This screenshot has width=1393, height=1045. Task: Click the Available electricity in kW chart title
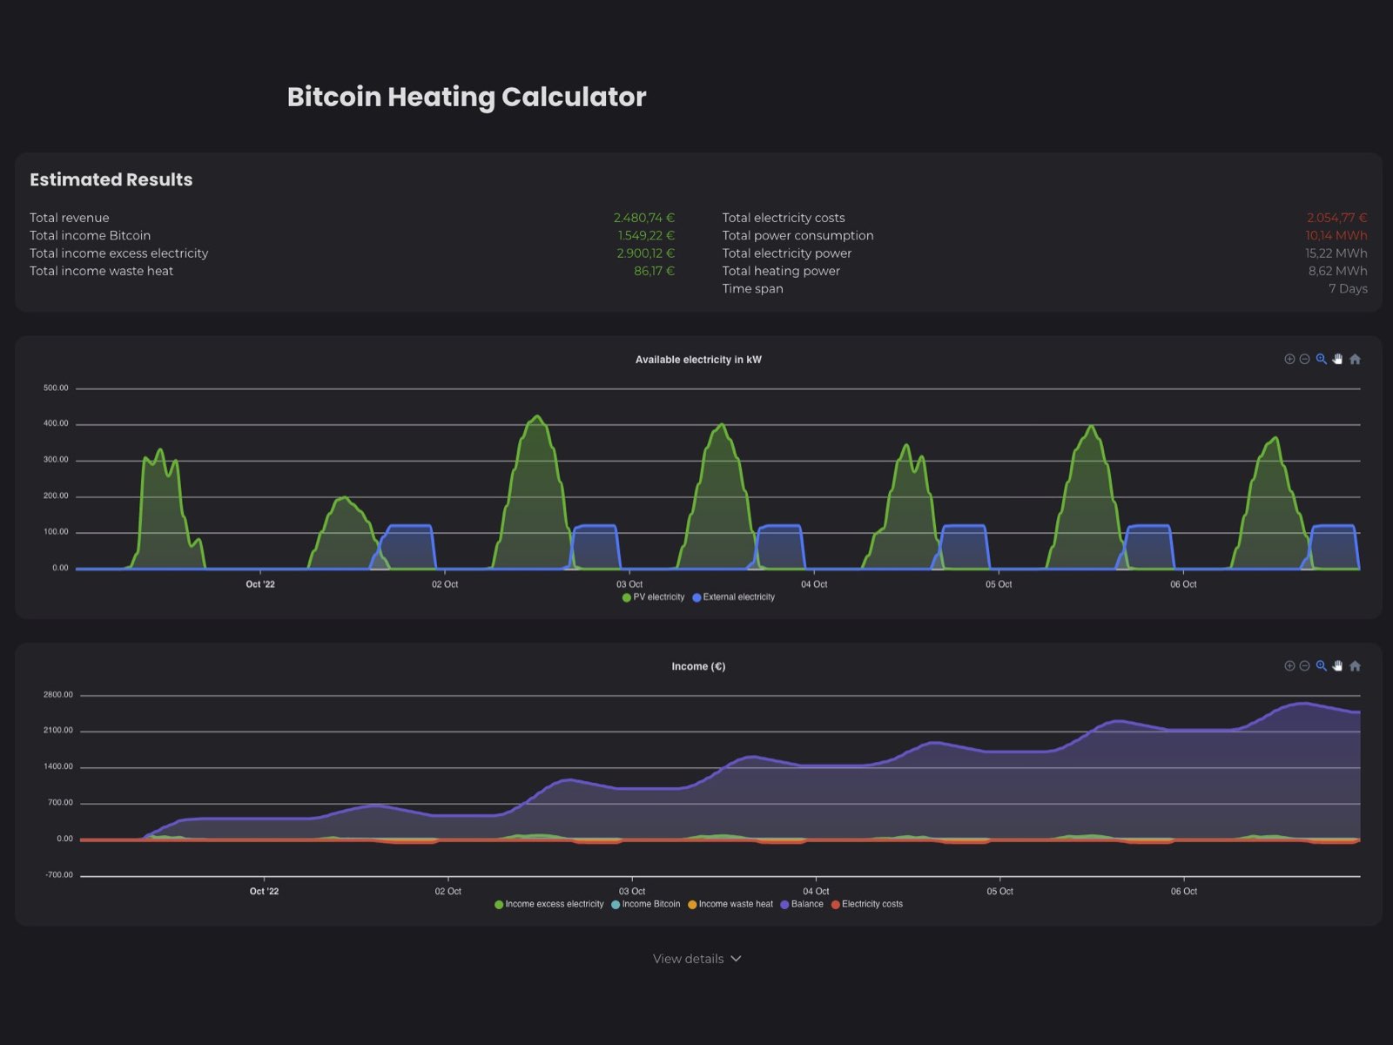click(x=698, y=360)
